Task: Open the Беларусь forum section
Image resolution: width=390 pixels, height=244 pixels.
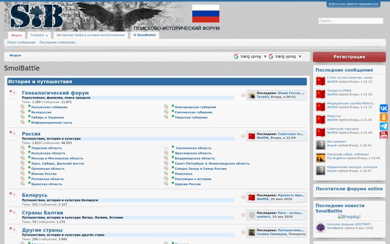Action: [x=35, y=195]
